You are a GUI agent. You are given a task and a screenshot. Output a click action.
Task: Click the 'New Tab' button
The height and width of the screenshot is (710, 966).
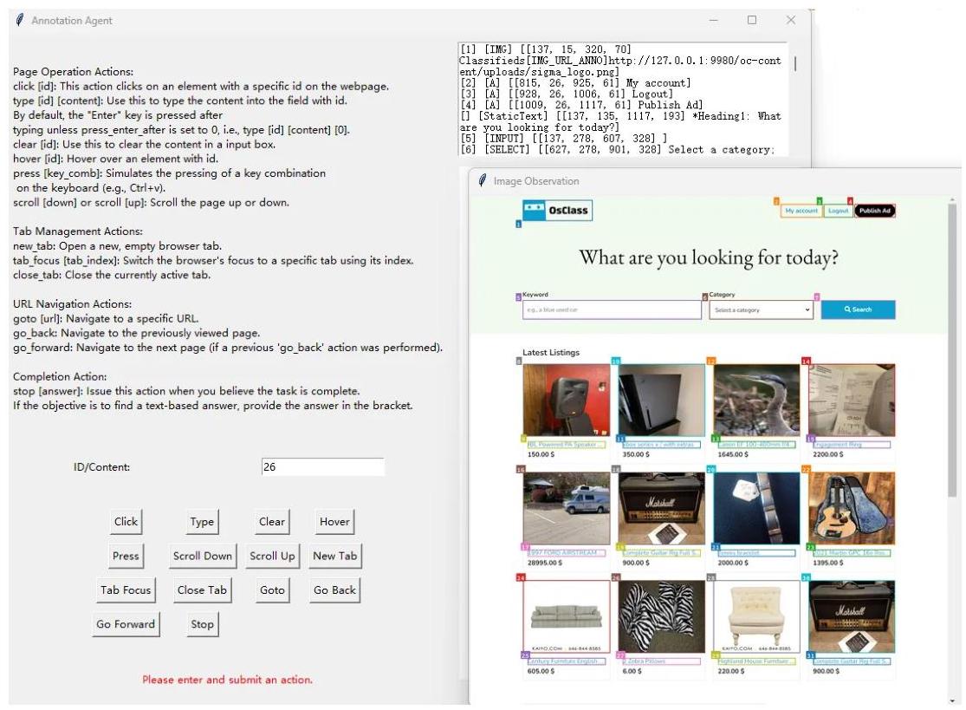(x=334, y=556)
